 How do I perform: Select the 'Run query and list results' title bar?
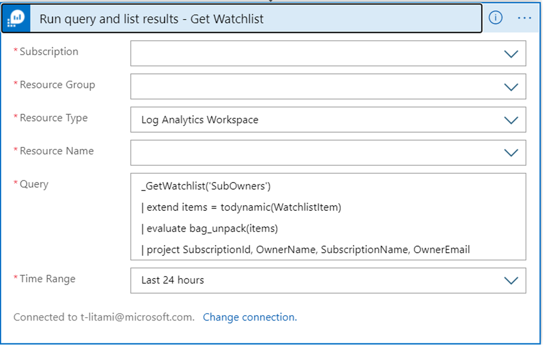[241, 18]
